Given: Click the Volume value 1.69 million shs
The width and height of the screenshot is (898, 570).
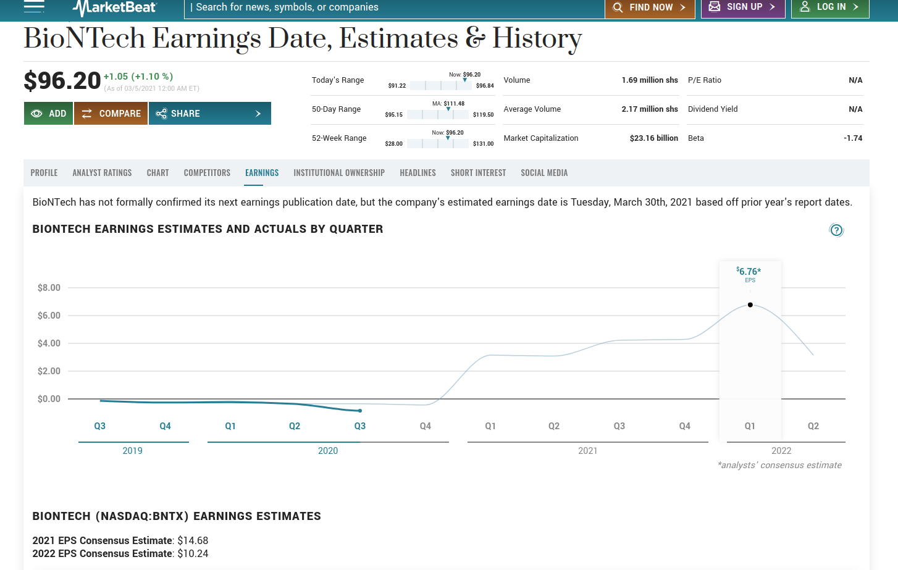Looking at the screenshot, I should (650, 80).
